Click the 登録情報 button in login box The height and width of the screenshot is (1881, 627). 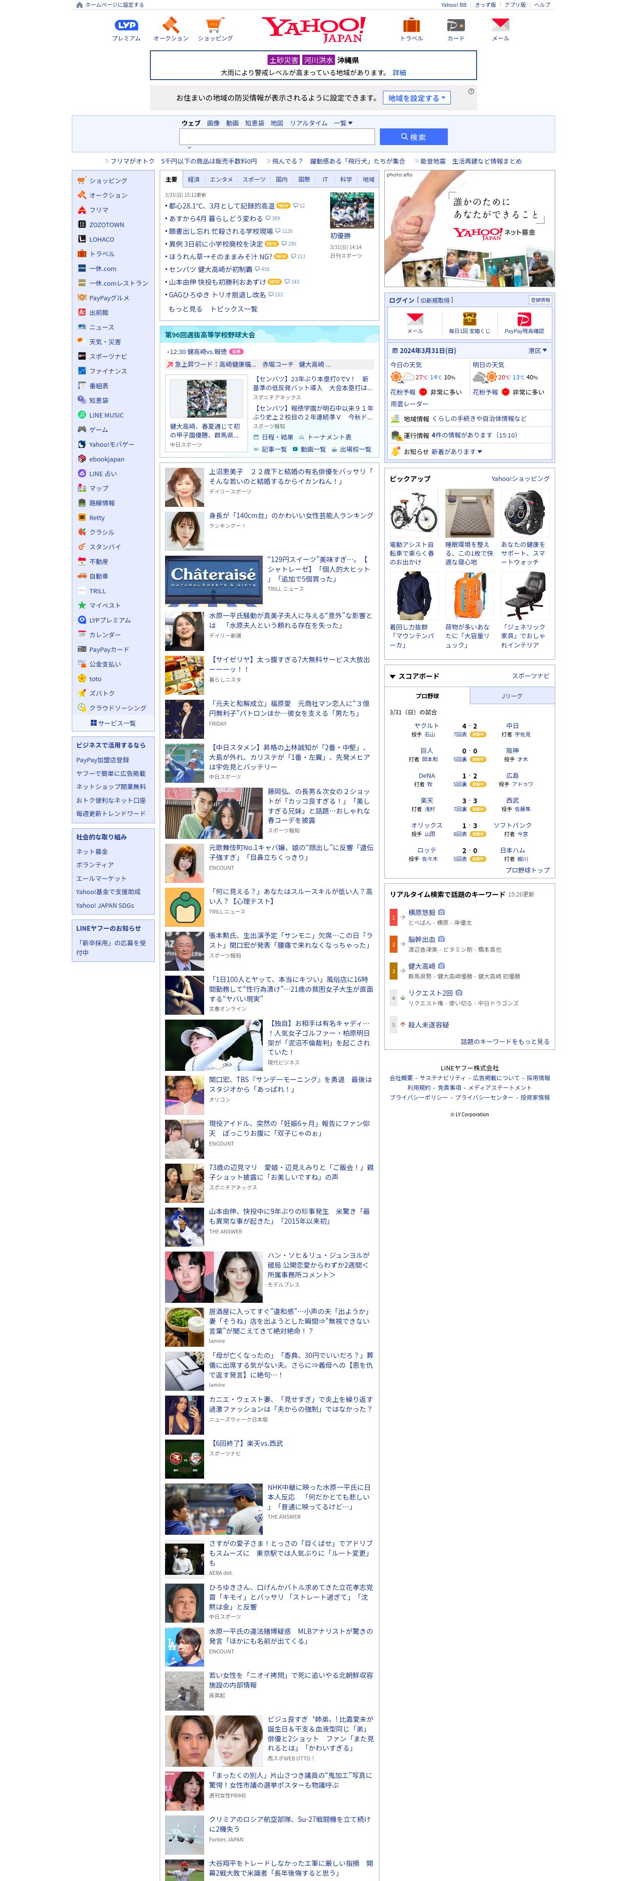540,299
